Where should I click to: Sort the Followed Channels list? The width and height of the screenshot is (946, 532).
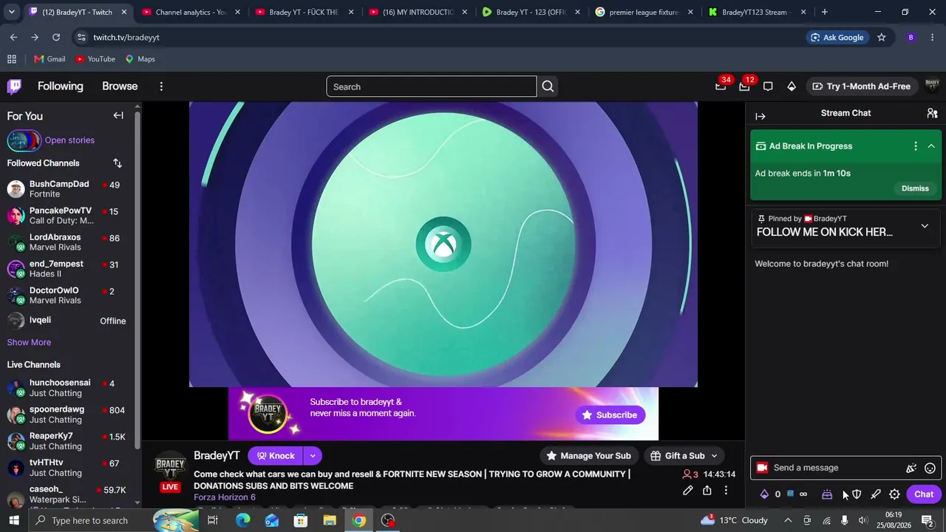(x=118, y=163)
